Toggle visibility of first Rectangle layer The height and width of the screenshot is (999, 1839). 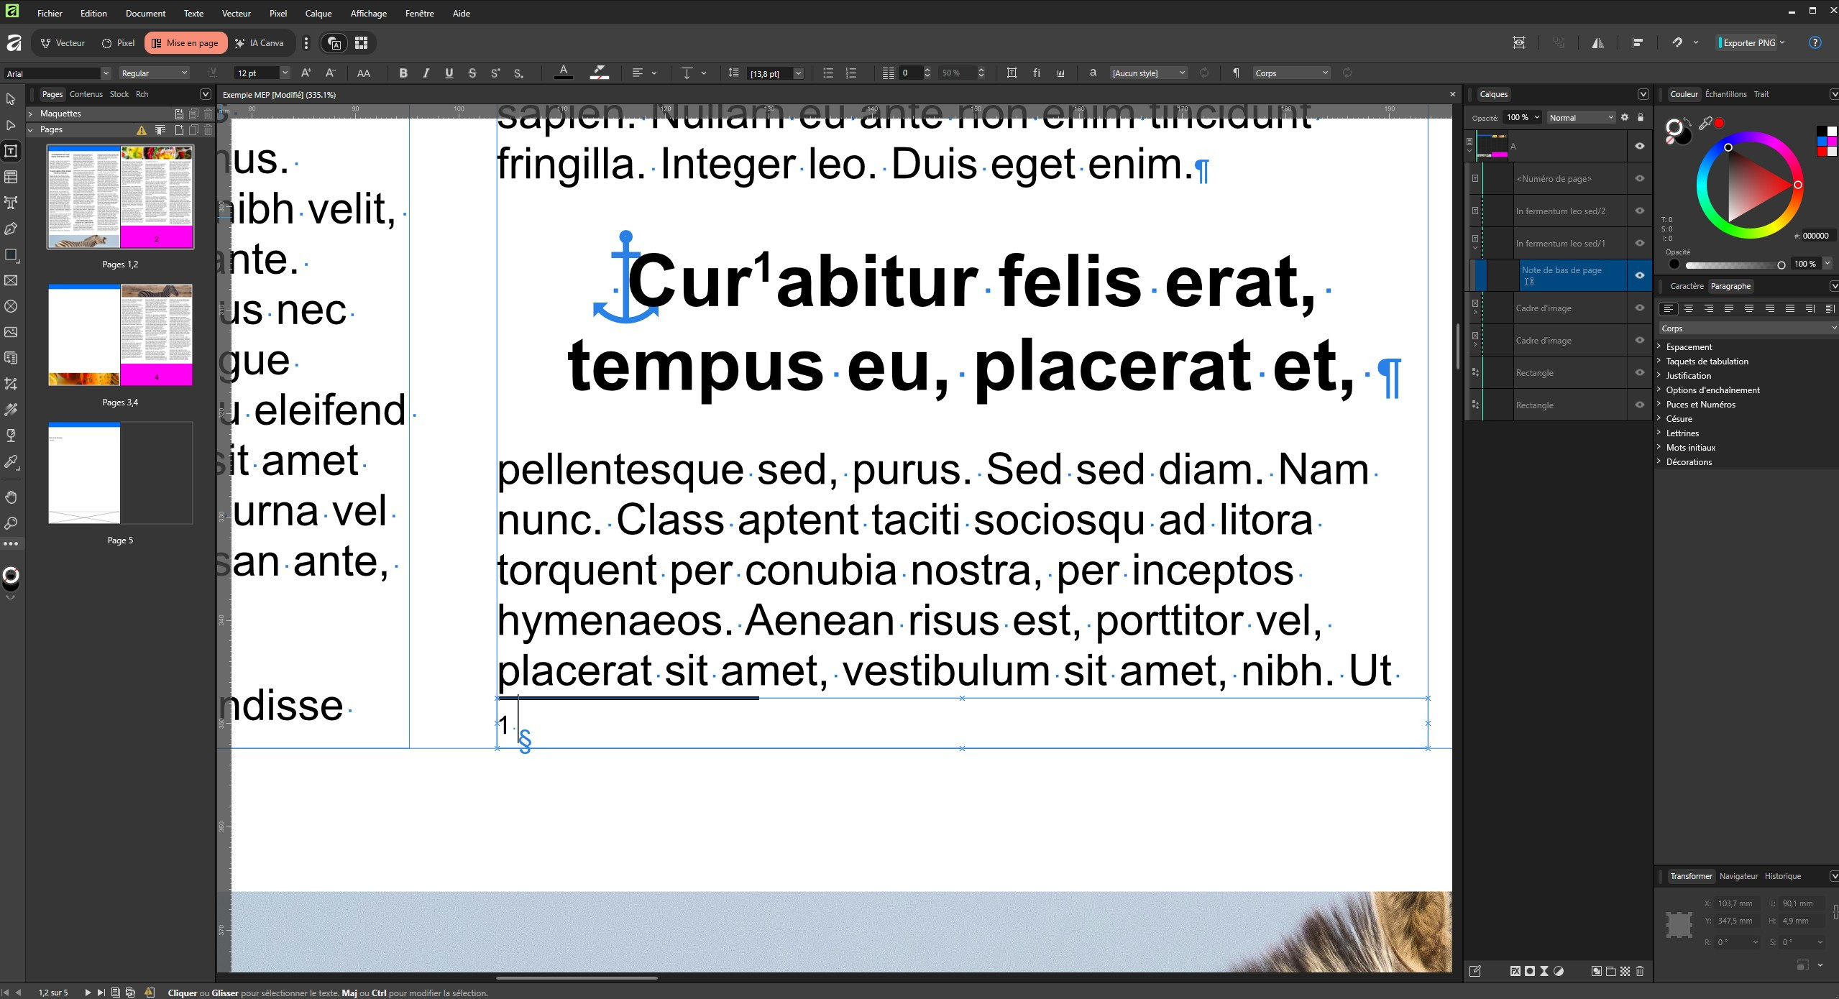pos(1640,373)
